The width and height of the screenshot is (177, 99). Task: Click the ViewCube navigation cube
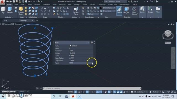168,33
